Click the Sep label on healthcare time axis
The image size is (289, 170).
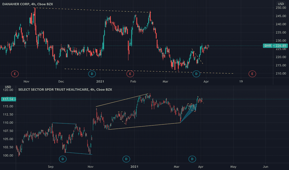click(51, 167)
